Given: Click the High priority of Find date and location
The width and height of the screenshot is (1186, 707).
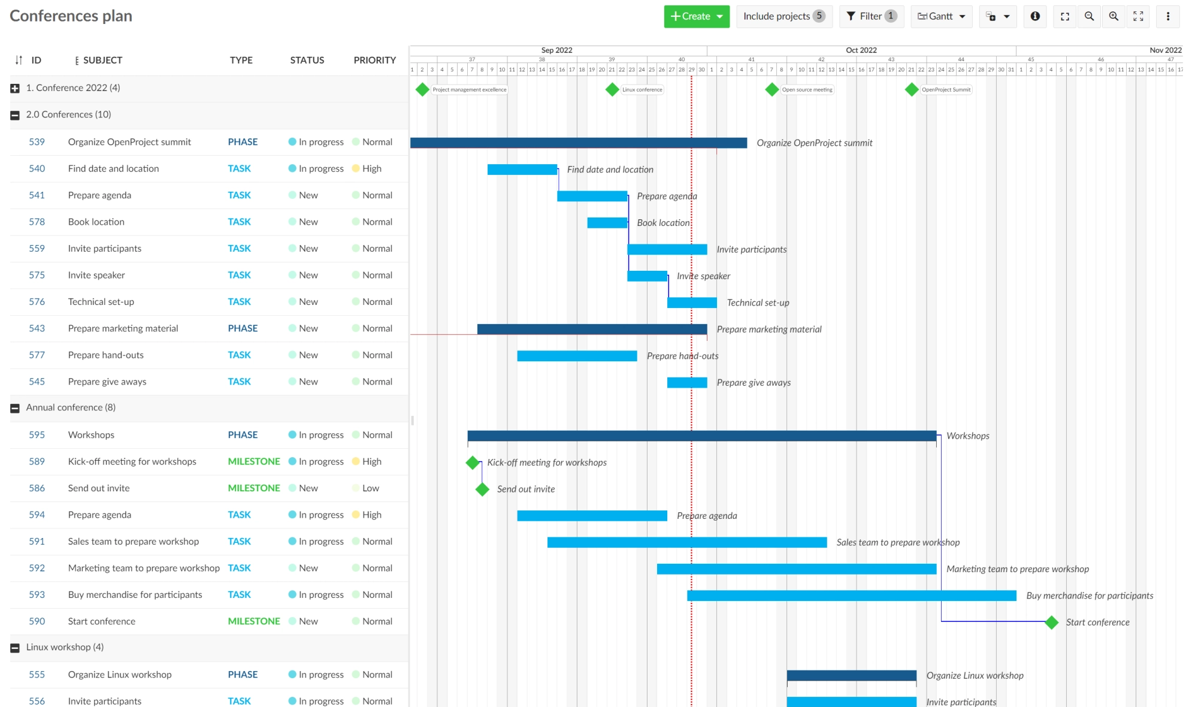Looking at the screenshot, I should click(x=367, y=168).
